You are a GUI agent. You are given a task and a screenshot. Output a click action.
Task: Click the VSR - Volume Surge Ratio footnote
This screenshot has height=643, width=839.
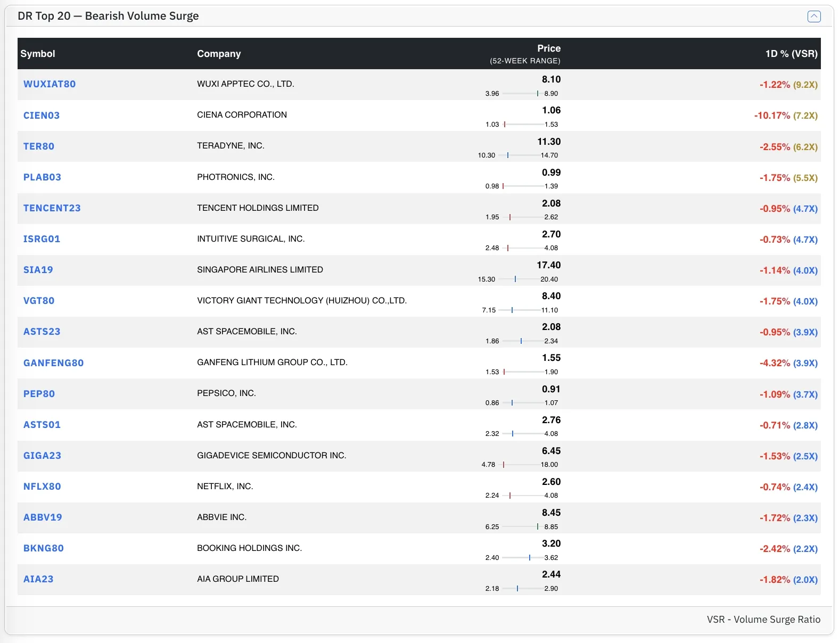tap(763, 620)
